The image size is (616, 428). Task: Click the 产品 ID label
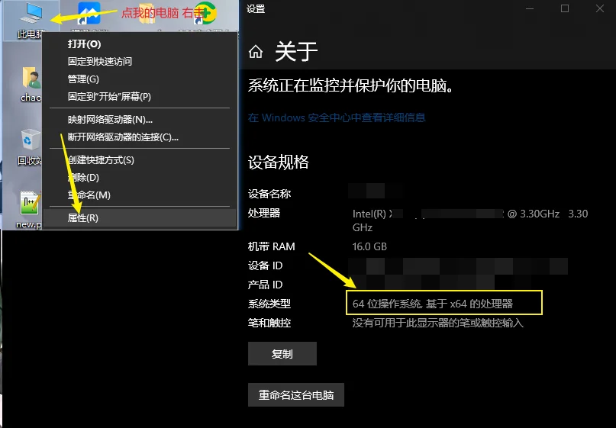point(265,285)
